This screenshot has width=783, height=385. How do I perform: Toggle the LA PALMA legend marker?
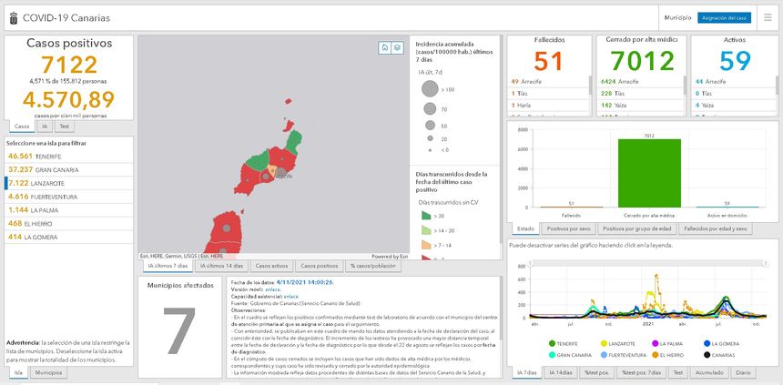653,343
